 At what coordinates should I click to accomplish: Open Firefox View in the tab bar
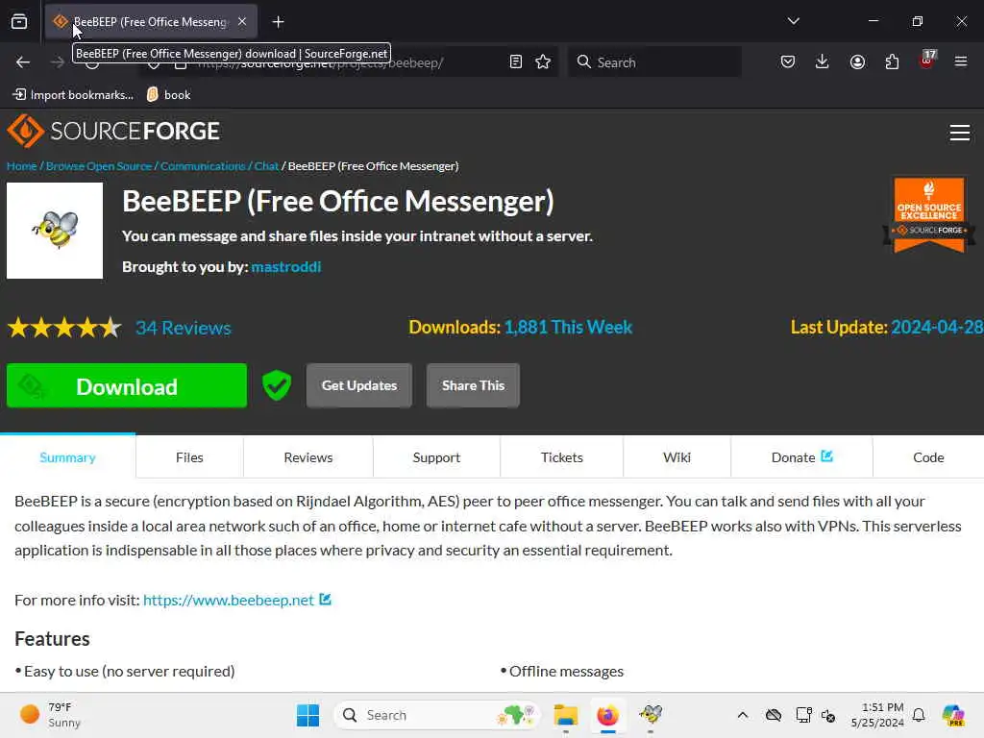click(x=19, y=22)
